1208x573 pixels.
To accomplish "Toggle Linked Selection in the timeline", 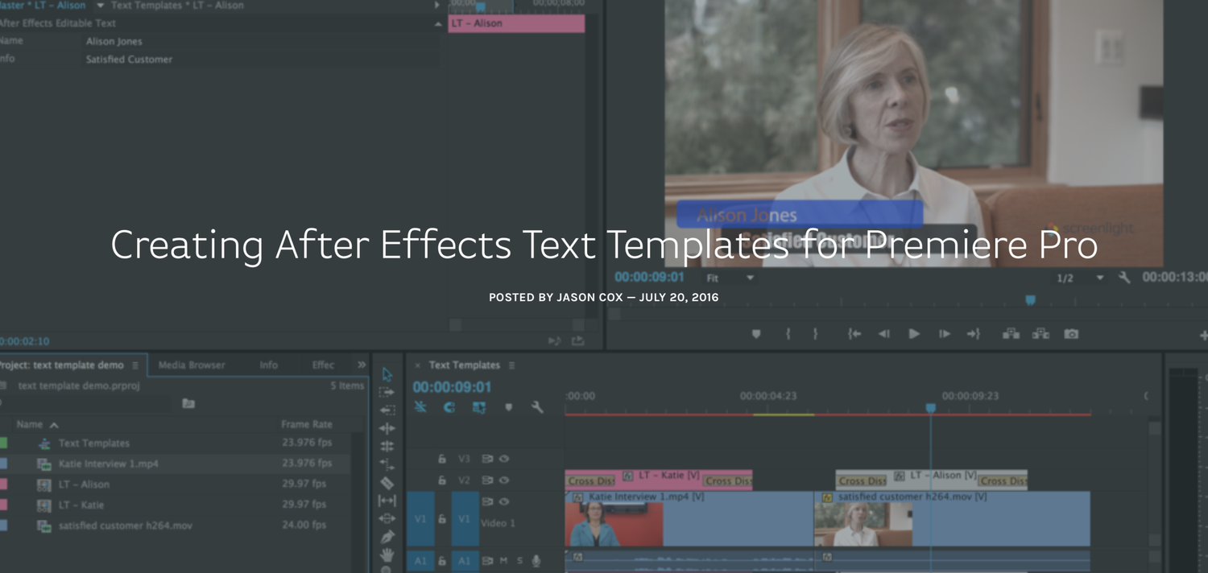I will (x=479, y=407).
